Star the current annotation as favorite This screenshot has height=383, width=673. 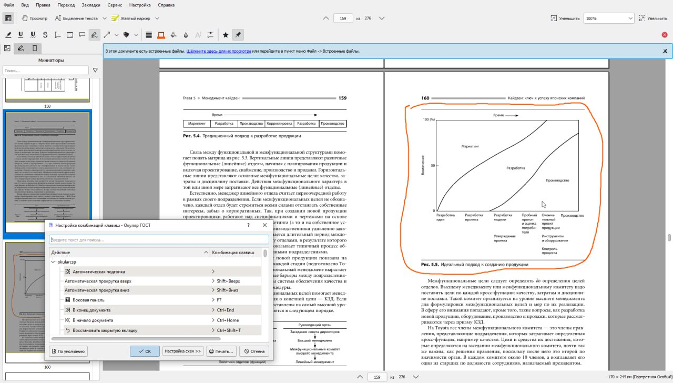tap(225, 35)
